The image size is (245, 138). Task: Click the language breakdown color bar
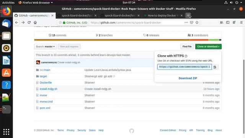127,40
